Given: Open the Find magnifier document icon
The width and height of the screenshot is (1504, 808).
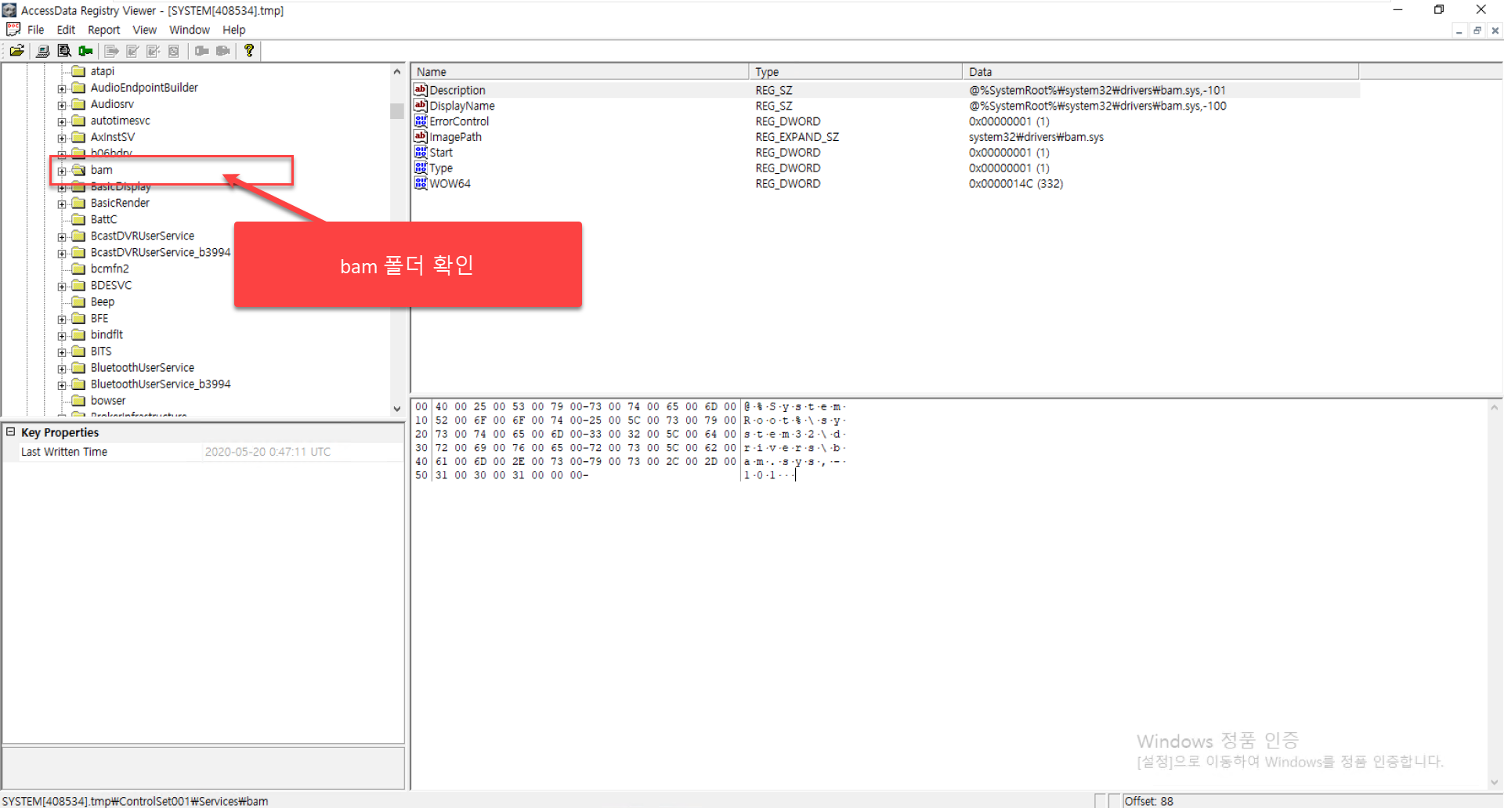Looking at the screenshot, I should coord(64,51).
